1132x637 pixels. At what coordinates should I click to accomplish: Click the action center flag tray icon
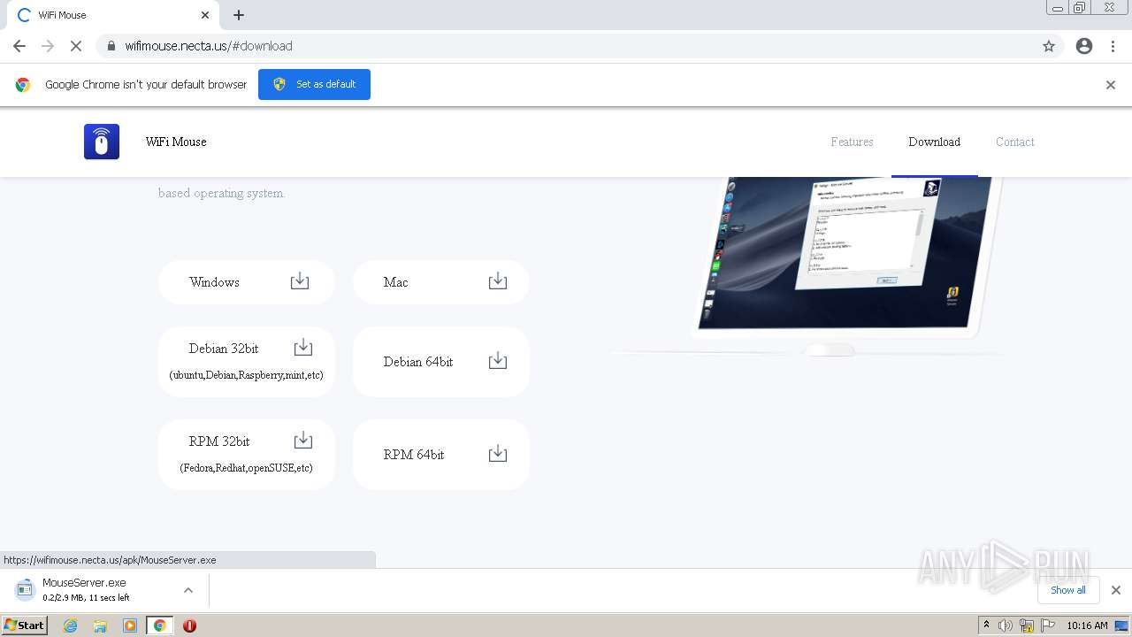click(1048, 625)
